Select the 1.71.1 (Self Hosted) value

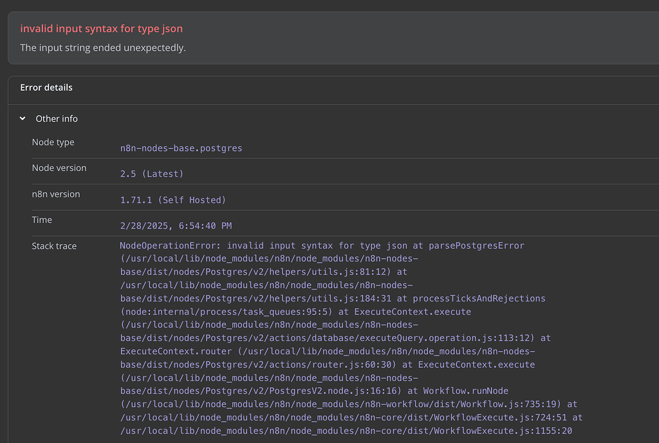(173, 200)
